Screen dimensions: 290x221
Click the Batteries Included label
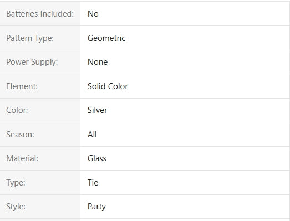(40, 14)
